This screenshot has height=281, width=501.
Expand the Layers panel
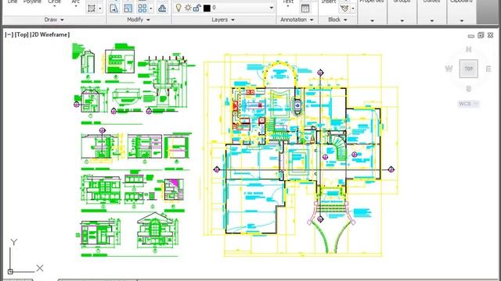click(x=223, y=20)
